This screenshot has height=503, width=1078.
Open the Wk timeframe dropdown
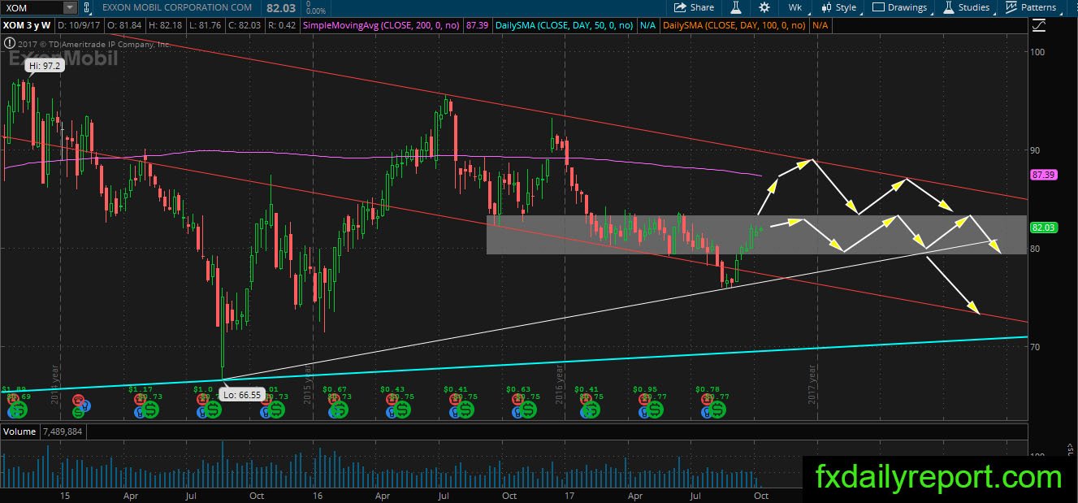[795, 7]
